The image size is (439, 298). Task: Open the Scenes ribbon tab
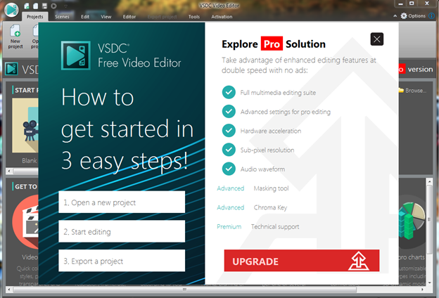[x=62, y=17]
